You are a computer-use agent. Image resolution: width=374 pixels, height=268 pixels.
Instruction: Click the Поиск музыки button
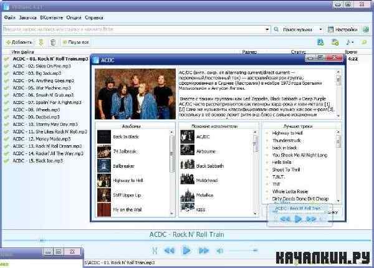[x=297, y=29]
